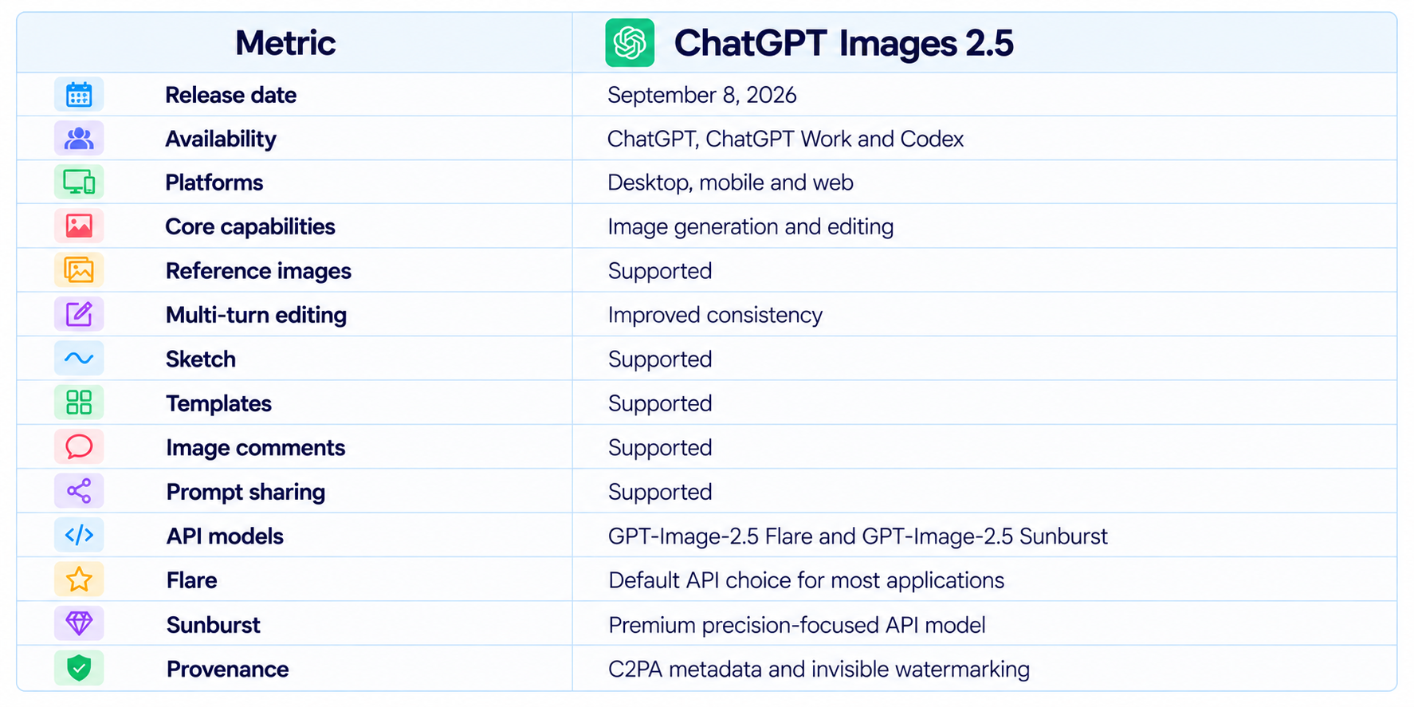The height and width of the screenshot is (707, 1414).
Task: Click the Desktop, mobile and web value
Action: coord(731,183)
